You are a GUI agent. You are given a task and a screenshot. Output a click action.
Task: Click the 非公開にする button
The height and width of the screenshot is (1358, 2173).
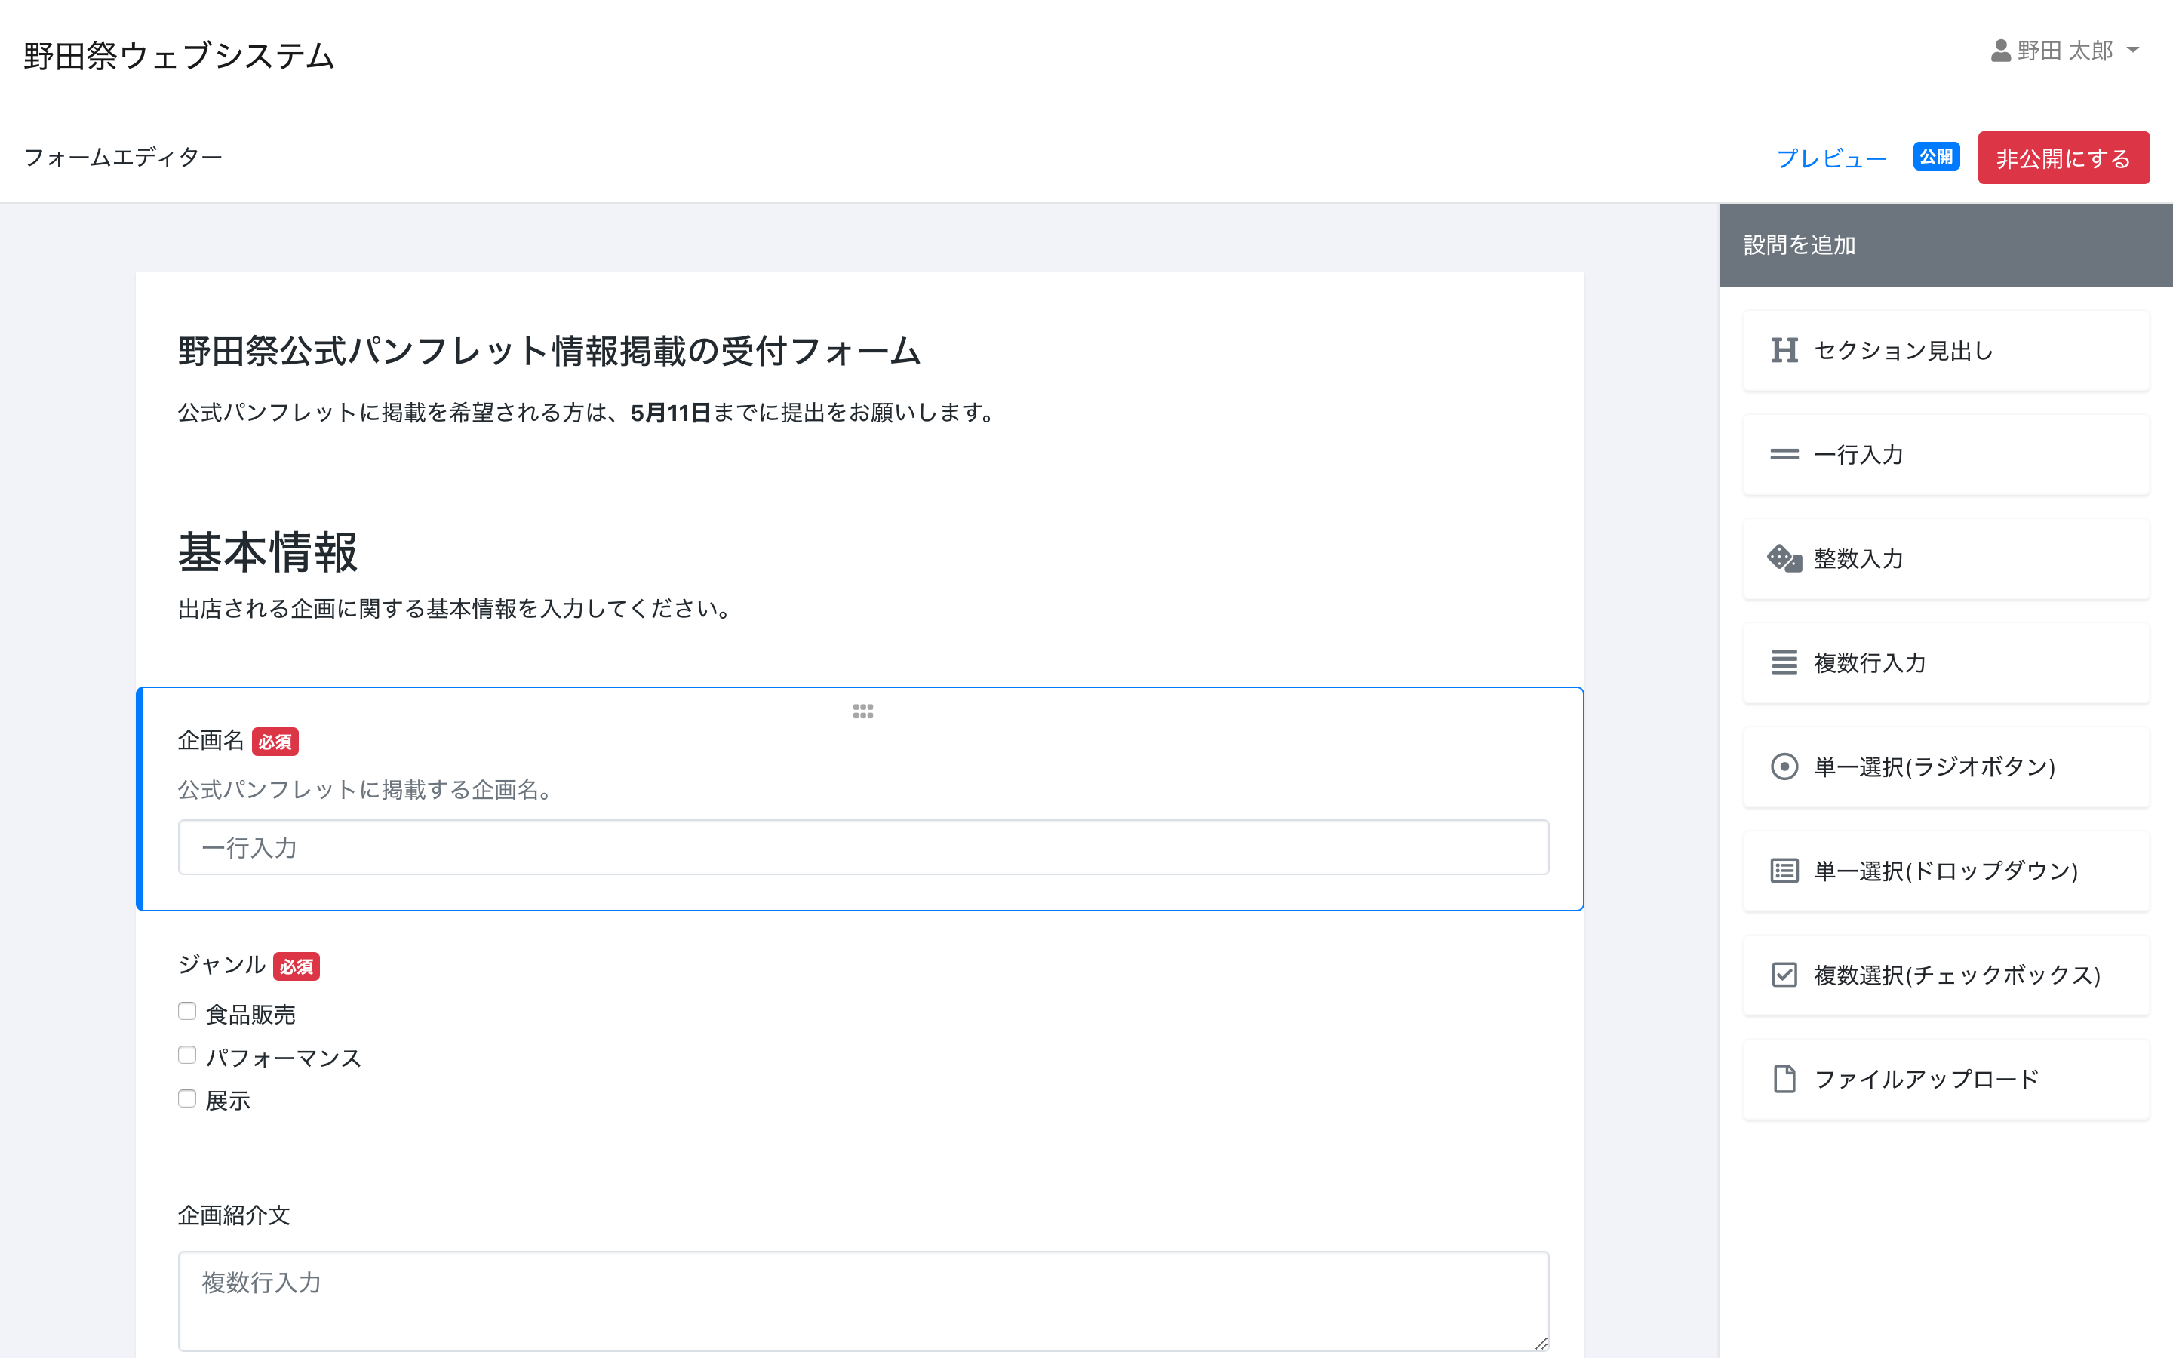[2063, 158]
